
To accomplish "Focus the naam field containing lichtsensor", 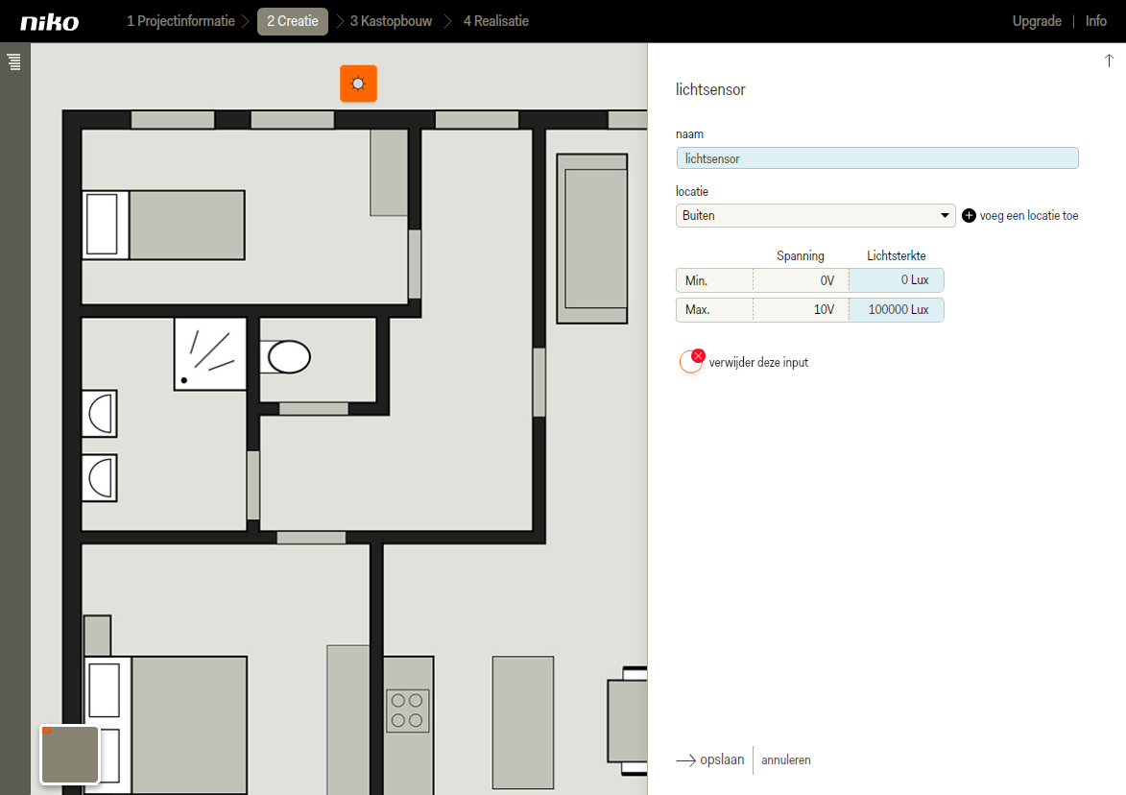I will [876, 158].
